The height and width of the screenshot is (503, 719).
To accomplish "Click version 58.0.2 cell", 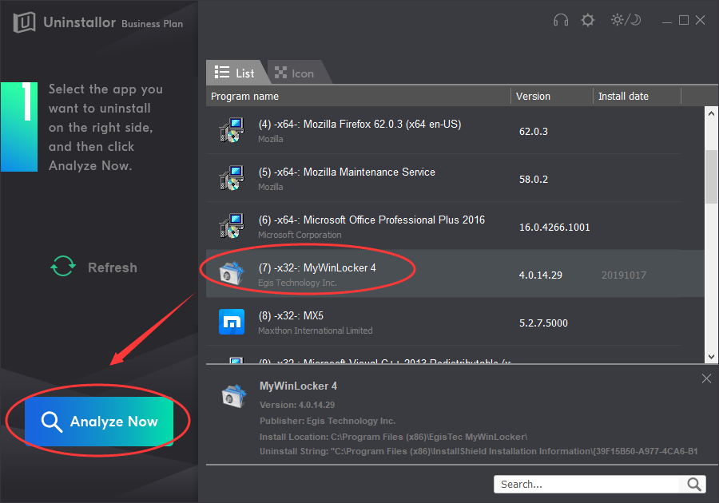I will [534, 180].
